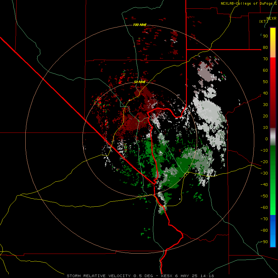Click the -40 value on the velocity scale
Viewport: 278px width, 278px height.
264,185
